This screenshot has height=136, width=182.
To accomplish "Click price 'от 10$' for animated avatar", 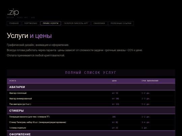I will coord(116,99).
